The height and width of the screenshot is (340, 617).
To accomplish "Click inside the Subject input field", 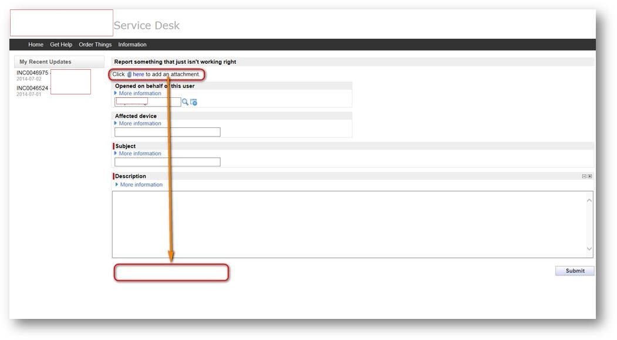I will click(x=167, y=162).
